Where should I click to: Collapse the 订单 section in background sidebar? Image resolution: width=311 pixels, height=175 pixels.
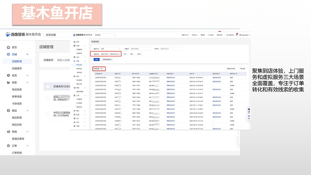tap(27, 146)
